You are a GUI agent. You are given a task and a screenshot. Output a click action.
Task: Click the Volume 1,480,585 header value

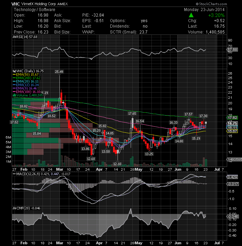coord(215,32)
